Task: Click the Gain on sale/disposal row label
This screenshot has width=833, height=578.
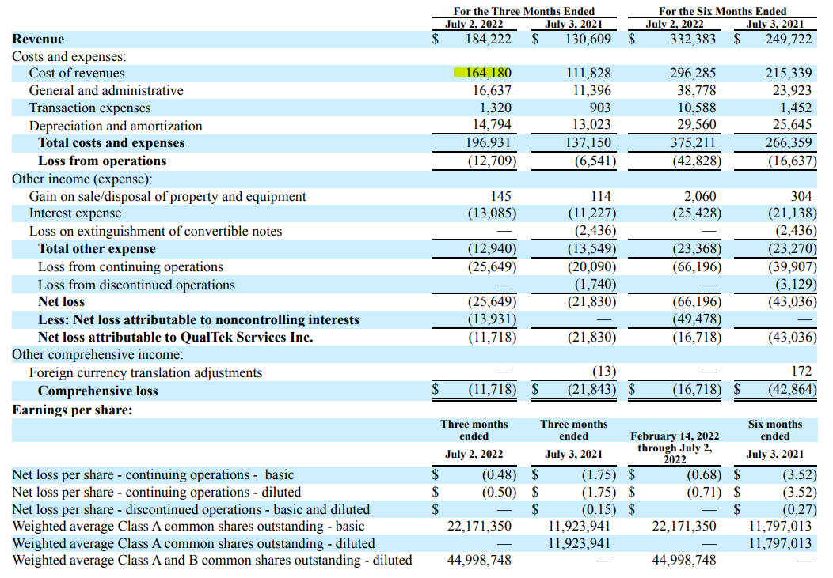Action: tap(167, 196)
